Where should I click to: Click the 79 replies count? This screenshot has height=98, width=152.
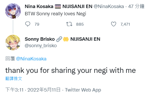coord(37,24)
